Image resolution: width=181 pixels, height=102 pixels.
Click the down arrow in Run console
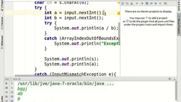click(x=12, y=88)
